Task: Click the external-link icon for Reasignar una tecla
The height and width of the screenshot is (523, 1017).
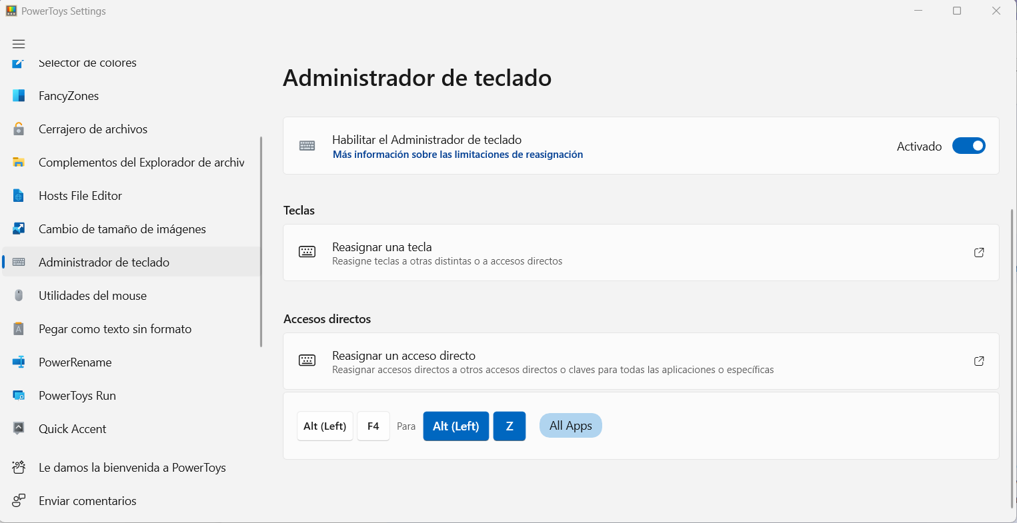Action: (979, 253)
